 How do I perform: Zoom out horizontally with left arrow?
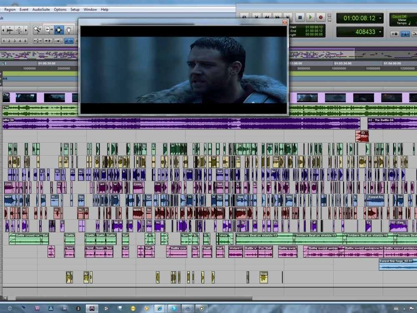(x=3, y=30)
